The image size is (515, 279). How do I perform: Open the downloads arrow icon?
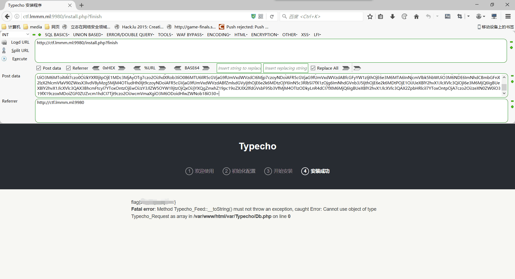(x=392, y=17)
